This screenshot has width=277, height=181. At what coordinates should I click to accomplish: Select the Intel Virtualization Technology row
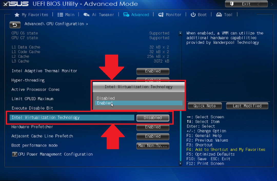(x=72, y=118)
